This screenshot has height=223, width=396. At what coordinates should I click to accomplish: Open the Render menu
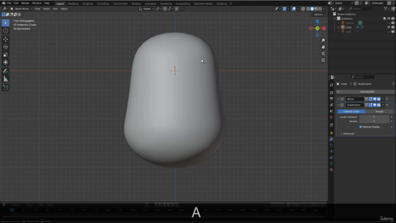pos(25,3)
